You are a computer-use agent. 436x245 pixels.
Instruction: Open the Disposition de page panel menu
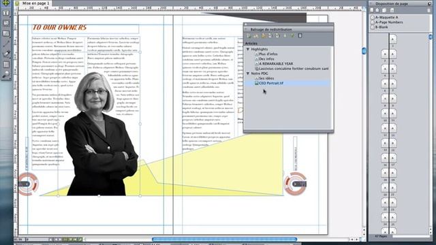pos(430,3)
